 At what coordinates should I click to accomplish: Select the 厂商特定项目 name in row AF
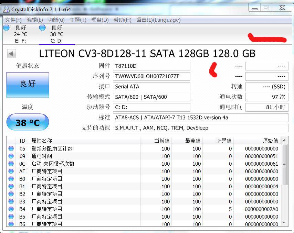coord(47,171)
